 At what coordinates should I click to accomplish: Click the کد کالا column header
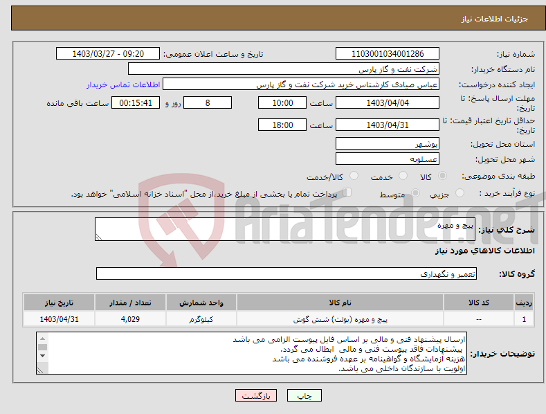coord(479,303)
